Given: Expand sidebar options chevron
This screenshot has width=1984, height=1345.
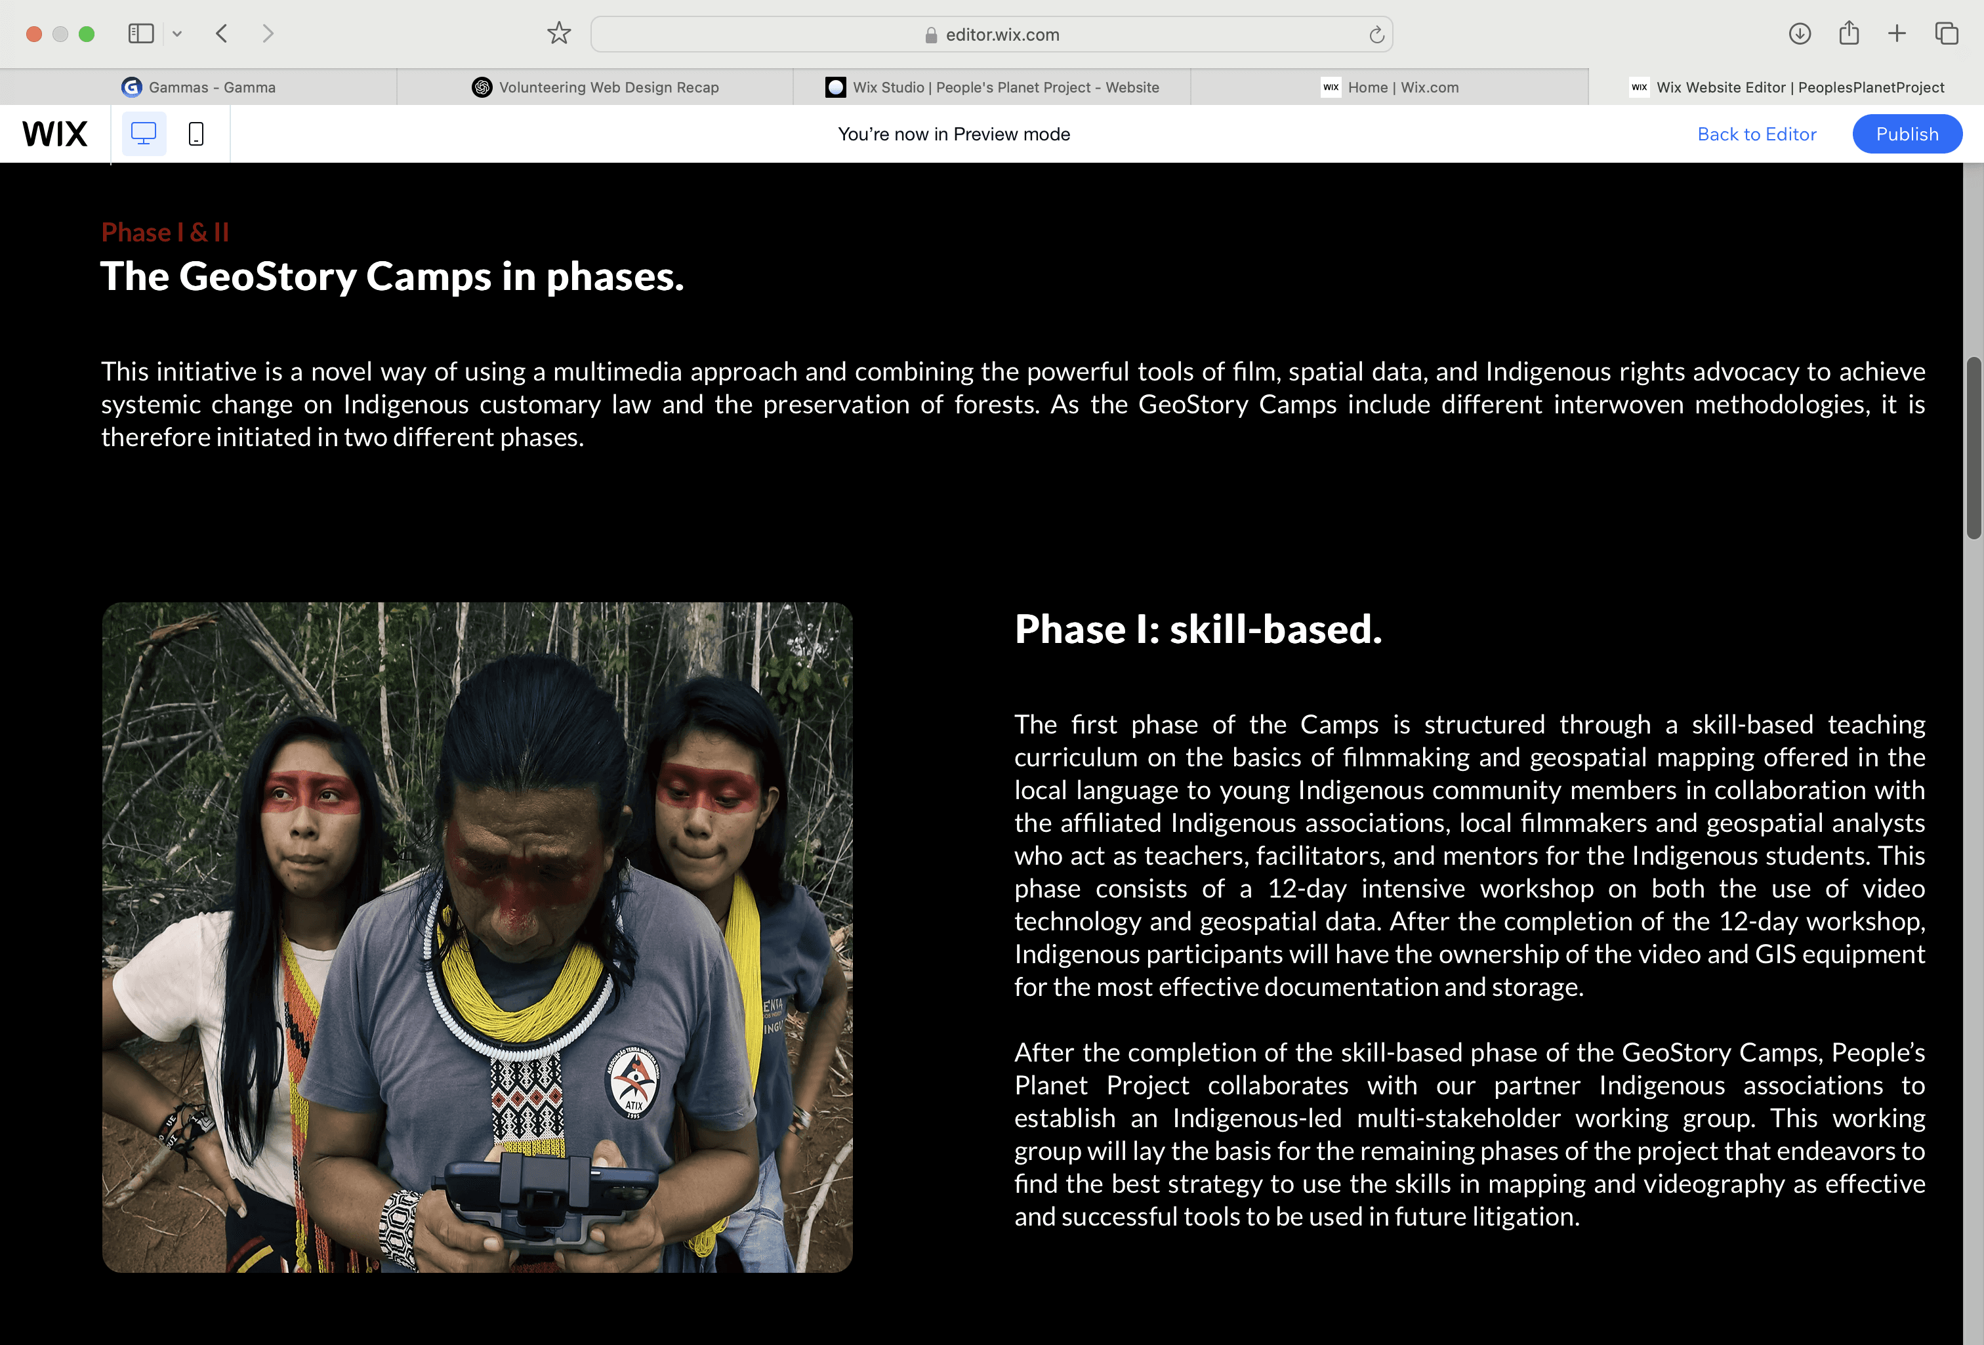Looking at the screenshot, I should pyautogui.click(x=178, y=34).
